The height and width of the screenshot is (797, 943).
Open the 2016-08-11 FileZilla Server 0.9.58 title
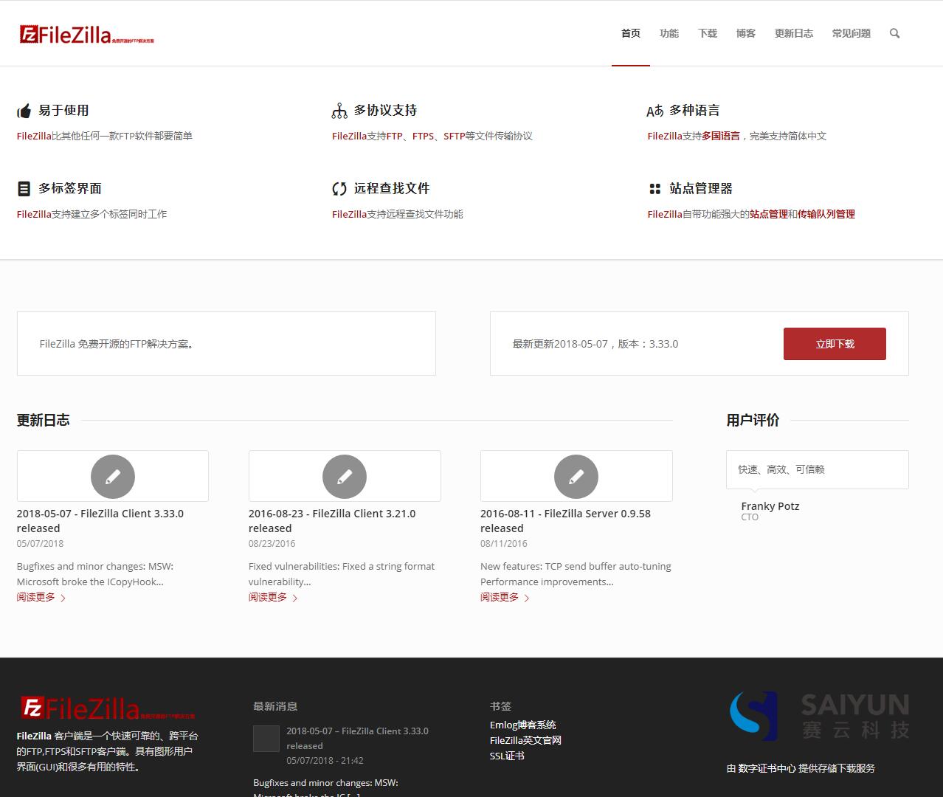(565, 521)
